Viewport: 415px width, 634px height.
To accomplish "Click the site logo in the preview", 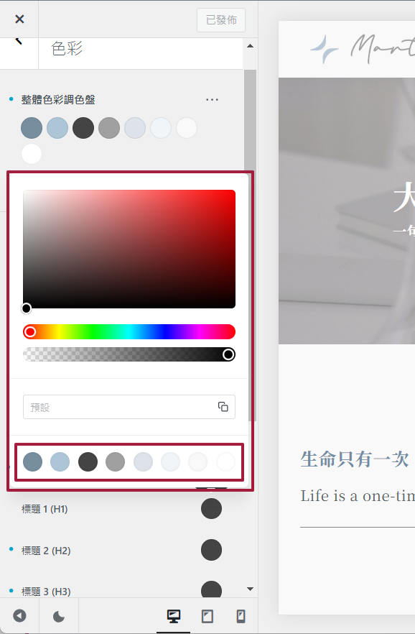I will (x=363, y=49).
